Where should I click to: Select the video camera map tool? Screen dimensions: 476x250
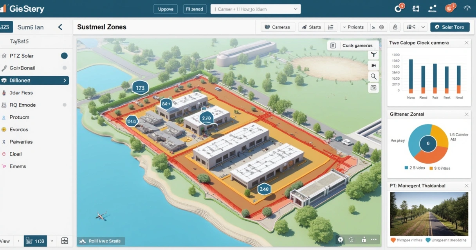click(x=374, y=66)
